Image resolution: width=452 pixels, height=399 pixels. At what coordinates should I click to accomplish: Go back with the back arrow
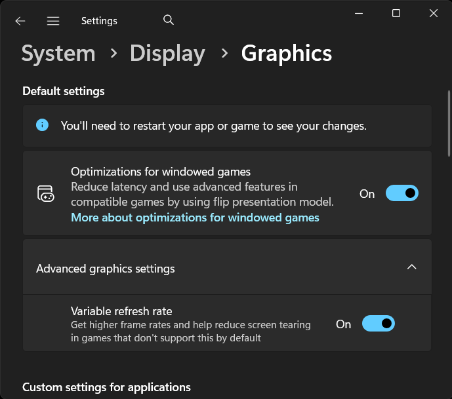pyautogui.click(x=20, y=21)
